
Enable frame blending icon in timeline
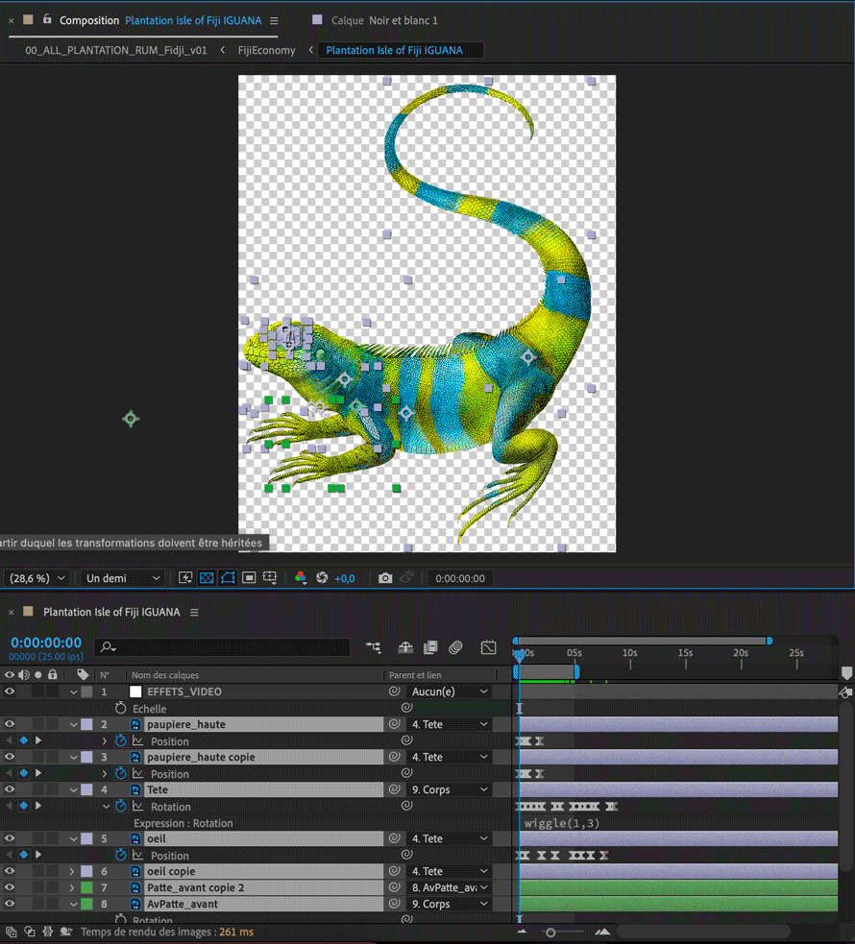[430, 647]
